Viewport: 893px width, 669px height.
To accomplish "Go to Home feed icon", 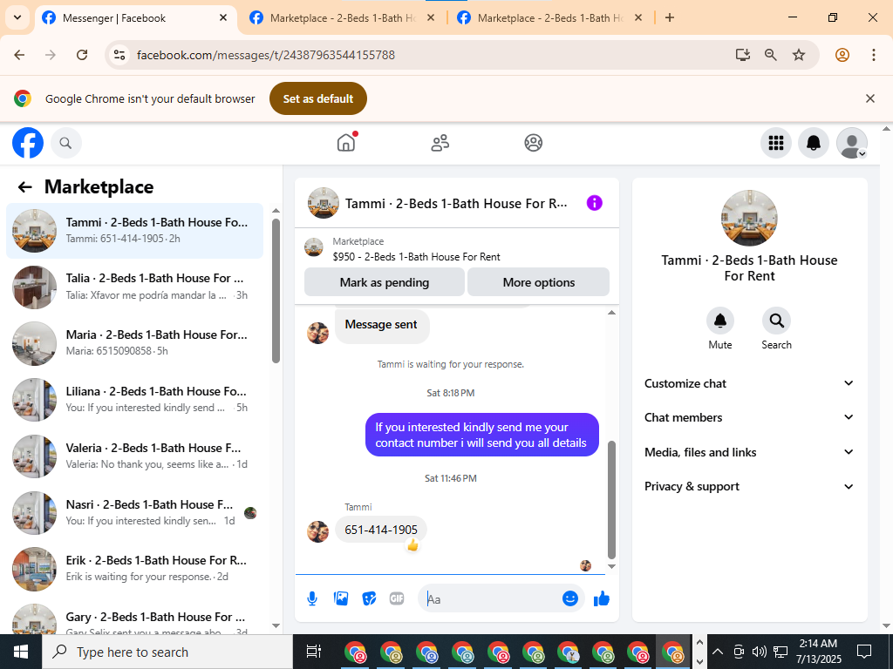I will [x=346, y=142].
